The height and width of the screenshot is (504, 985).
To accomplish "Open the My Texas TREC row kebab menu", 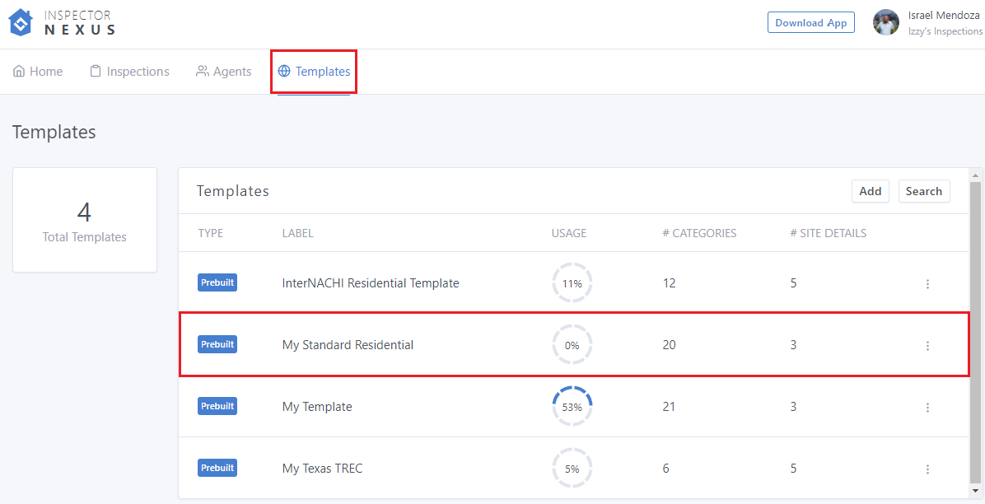I will pos(927,469).
